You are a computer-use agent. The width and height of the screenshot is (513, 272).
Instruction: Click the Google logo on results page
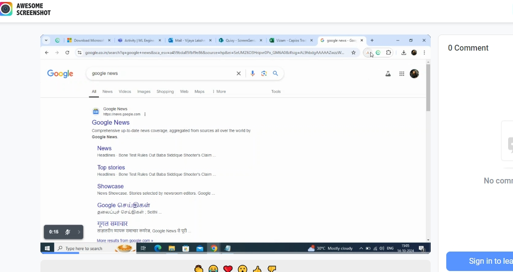point(60,73)
